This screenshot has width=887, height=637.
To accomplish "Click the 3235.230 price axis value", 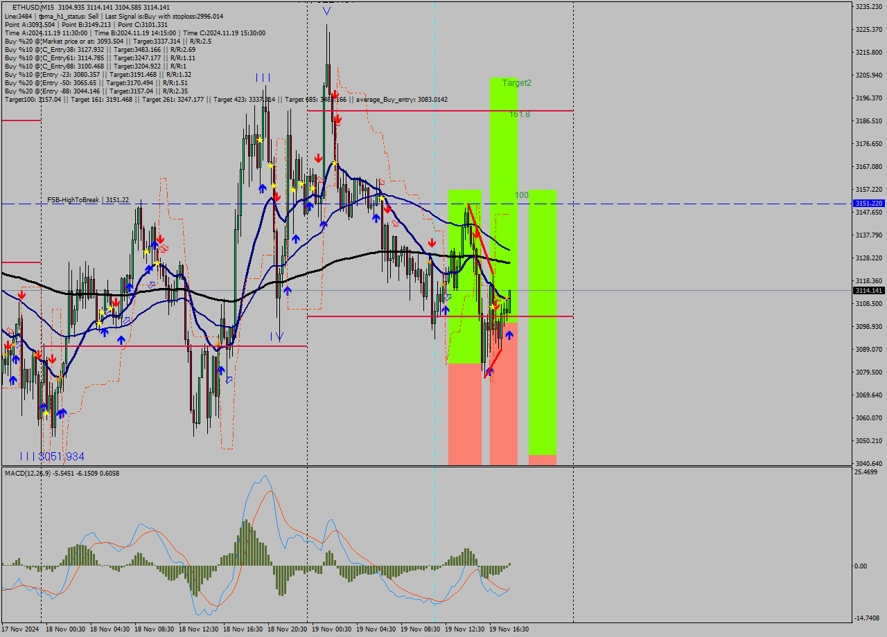I will pyautogui.click(x=868, y=6).
